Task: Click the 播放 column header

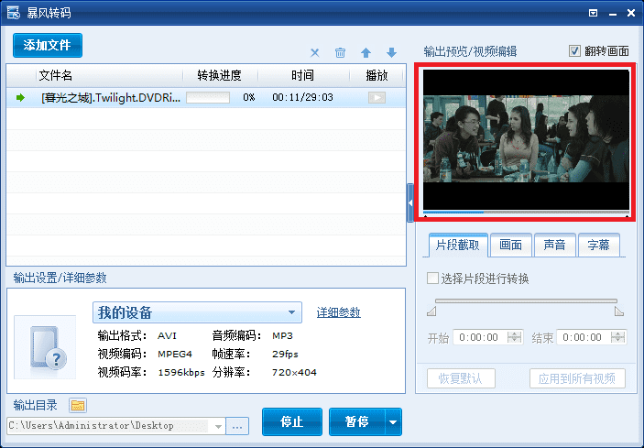Action: [x=377, y=75]
